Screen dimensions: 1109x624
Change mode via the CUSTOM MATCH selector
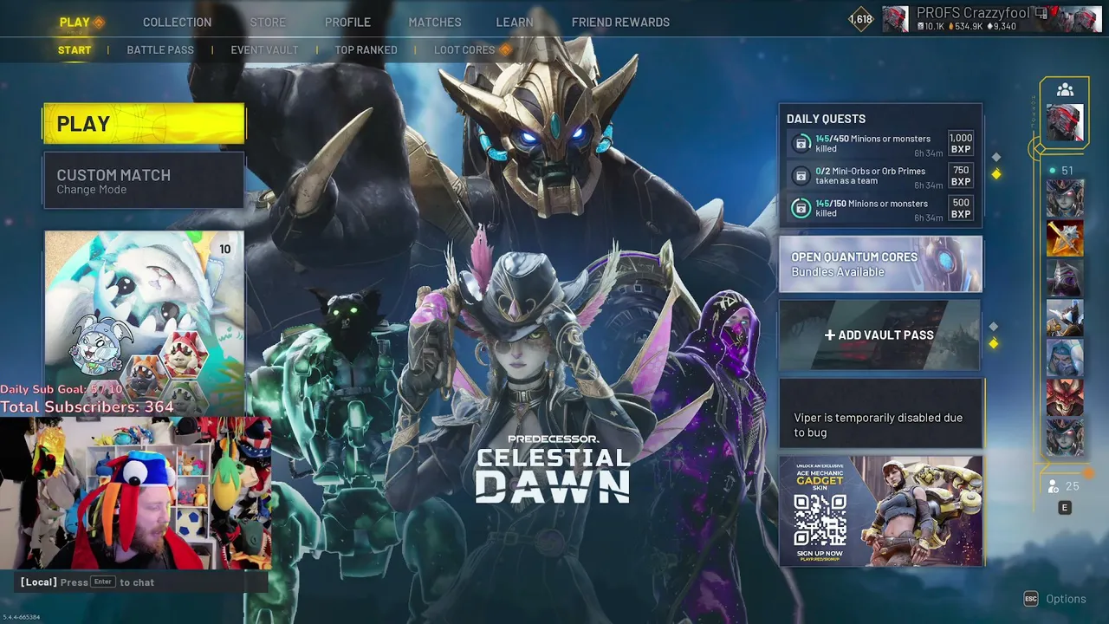[x=145, y=180]
